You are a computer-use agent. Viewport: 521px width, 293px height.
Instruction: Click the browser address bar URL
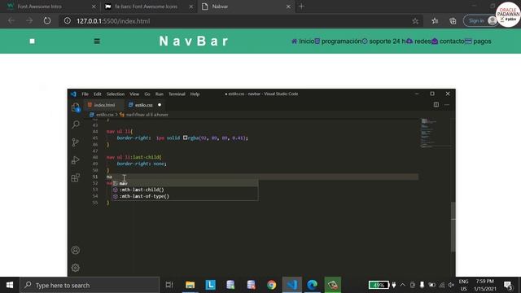pos(113,21)
